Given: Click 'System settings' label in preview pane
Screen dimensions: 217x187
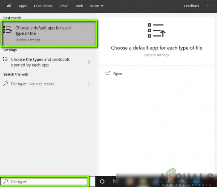Looking at the screenshot, I should coord(157,55).
